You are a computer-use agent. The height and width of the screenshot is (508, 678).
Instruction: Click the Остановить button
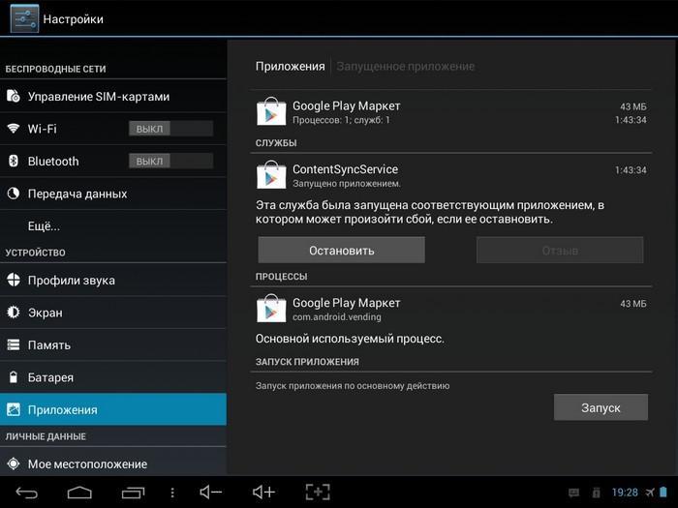tap(342, 250)
